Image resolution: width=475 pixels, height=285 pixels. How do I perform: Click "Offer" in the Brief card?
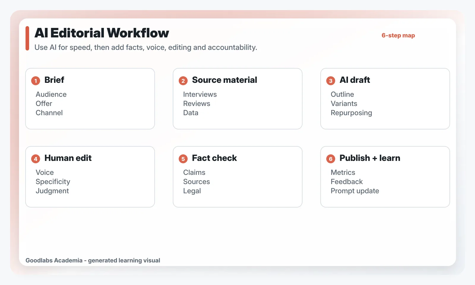click(x=44, y=104)
